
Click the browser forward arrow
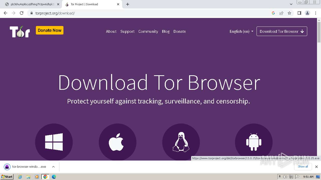coord(14,13)
